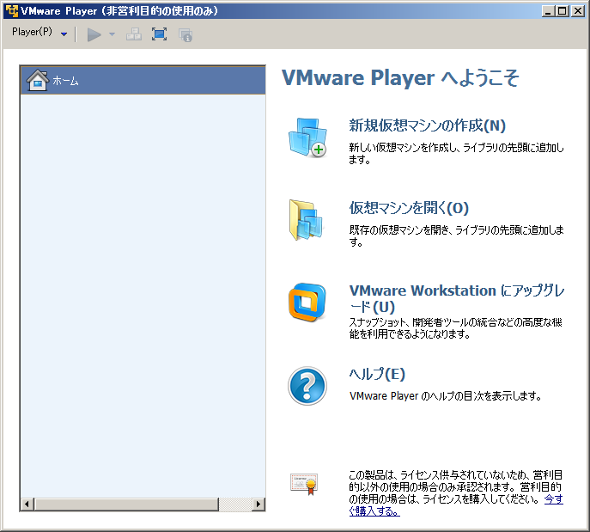Click the library horizontal scrollbar thumb
The width and height of the screenshot is (590, 532).
pos(126,504)
